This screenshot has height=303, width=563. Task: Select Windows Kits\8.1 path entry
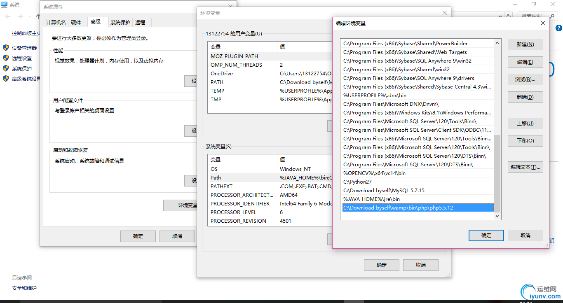(418, 113)
